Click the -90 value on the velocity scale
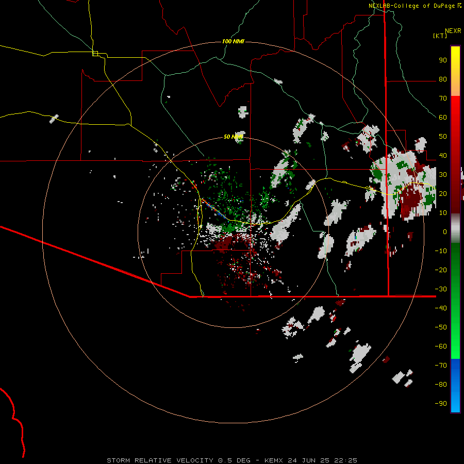 pos(441,404)
